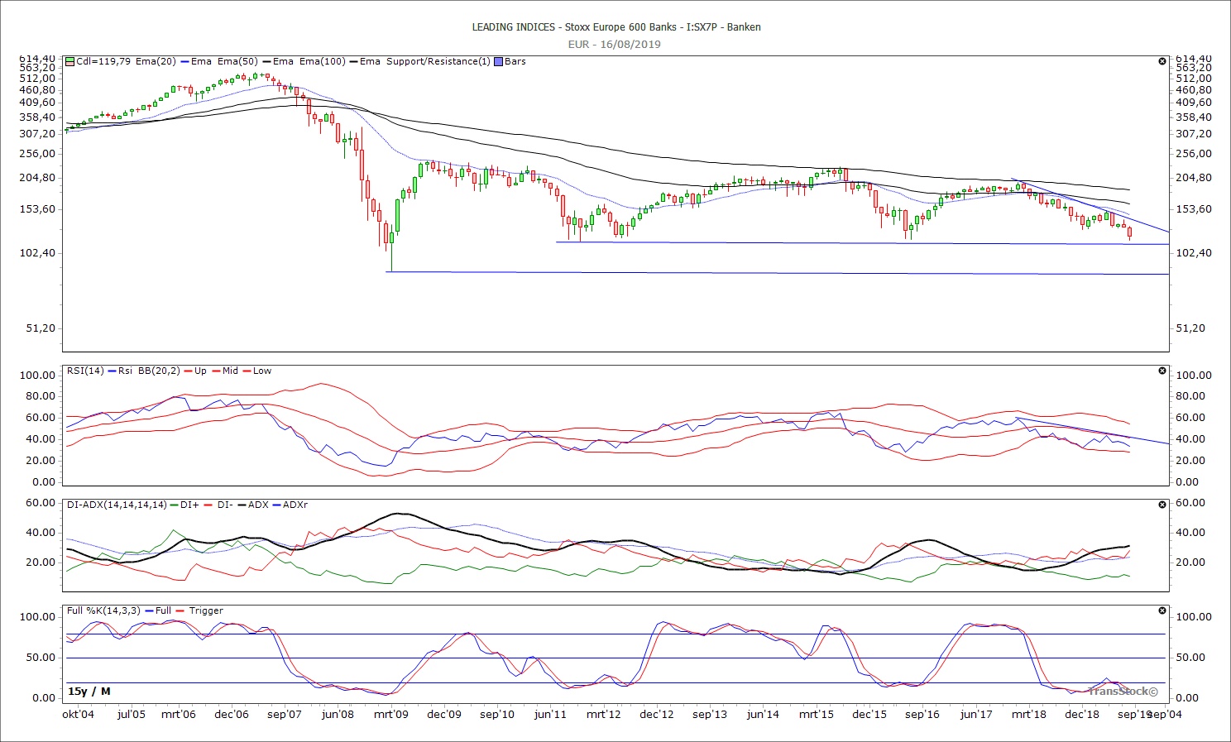The image size is (1231, 742).
Task: Click the mrt'09 date axis label
Action: coord(390,715)
